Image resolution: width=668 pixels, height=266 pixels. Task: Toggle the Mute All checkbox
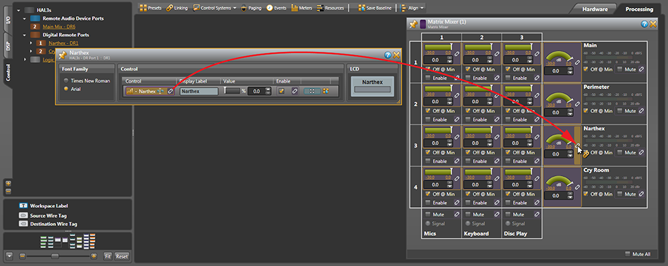coord(627,254)
